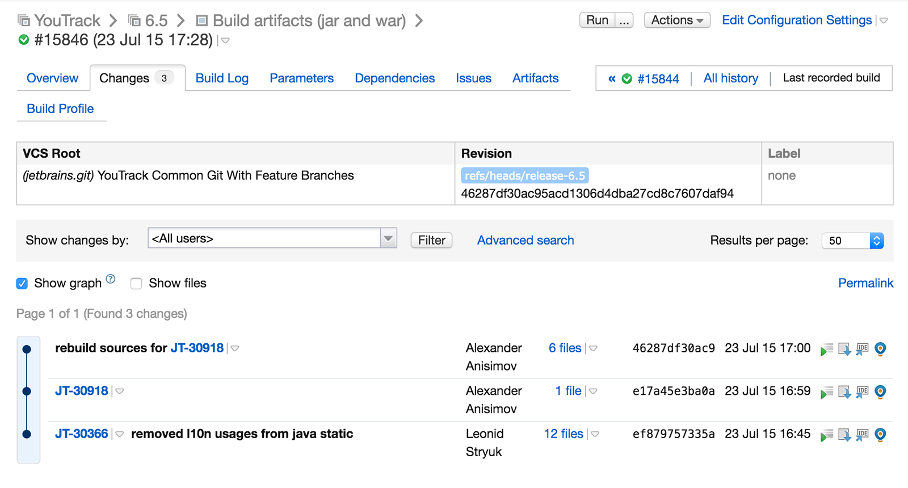Open the 12 files link
This screenshot has height=488, width=908.
click(564, 434)
